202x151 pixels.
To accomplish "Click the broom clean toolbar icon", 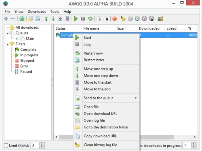I will click(123, 19).
